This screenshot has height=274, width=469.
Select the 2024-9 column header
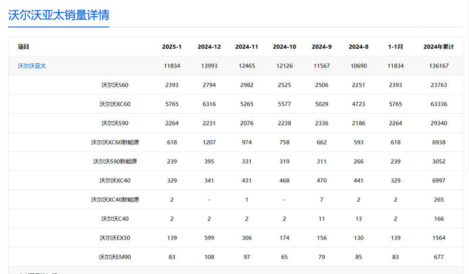pyautogui.click(x=321, y=47)
